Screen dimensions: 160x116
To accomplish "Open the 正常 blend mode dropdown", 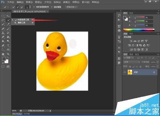I will [x=132, y=62].
